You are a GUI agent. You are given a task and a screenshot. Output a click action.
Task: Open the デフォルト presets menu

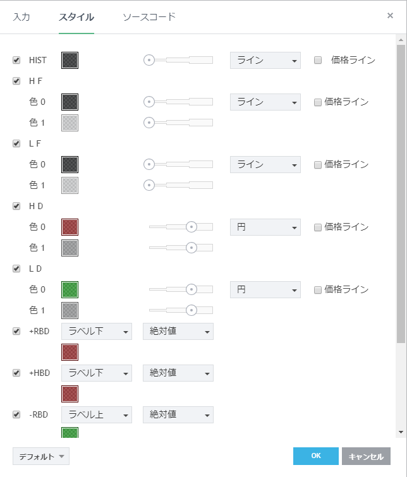pos(41,456)
